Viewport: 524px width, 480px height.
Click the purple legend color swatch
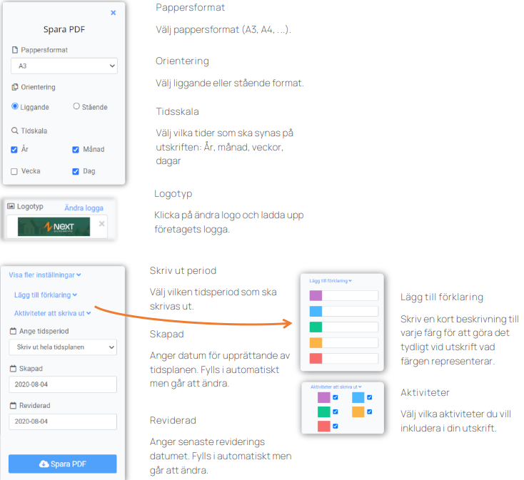[316, 296]
